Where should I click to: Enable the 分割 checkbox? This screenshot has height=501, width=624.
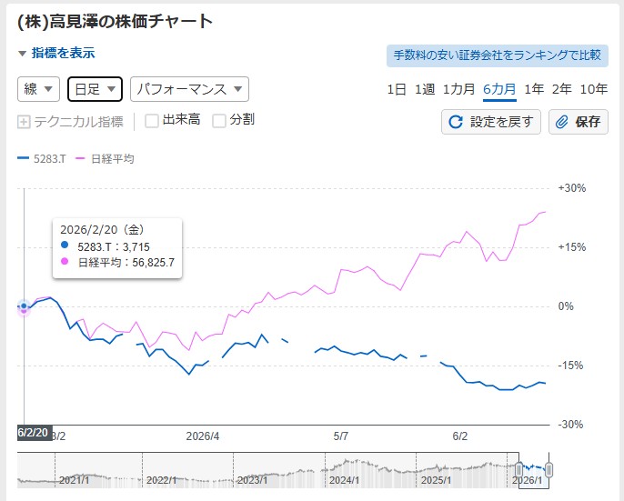(x=219, y=121)
